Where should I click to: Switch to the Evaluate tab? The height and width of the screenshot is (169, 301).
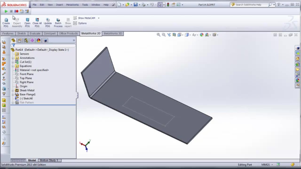[x=35, y=33]
